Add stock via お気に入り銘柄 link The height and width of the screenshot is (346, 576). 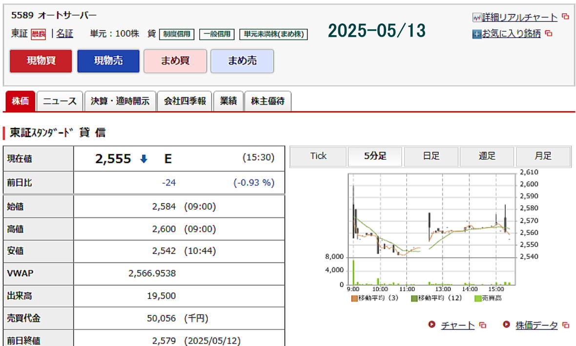[x=511, y=34]
